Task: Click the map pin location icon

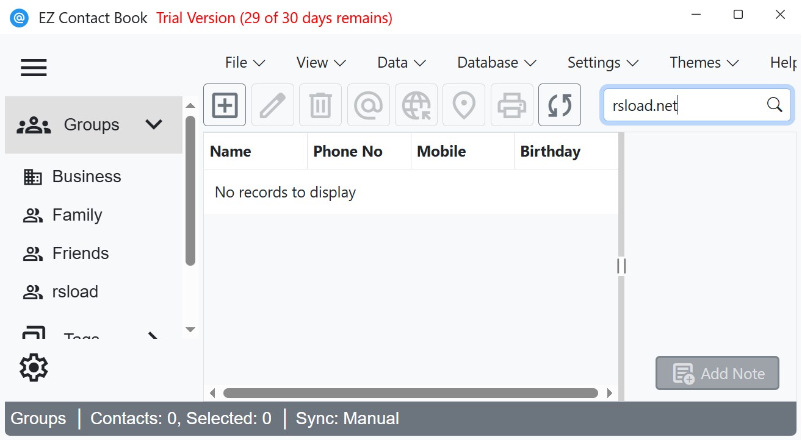Action: pos(464,105)
